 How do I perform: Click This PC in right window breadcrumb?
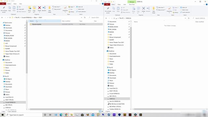click(121, 18)
